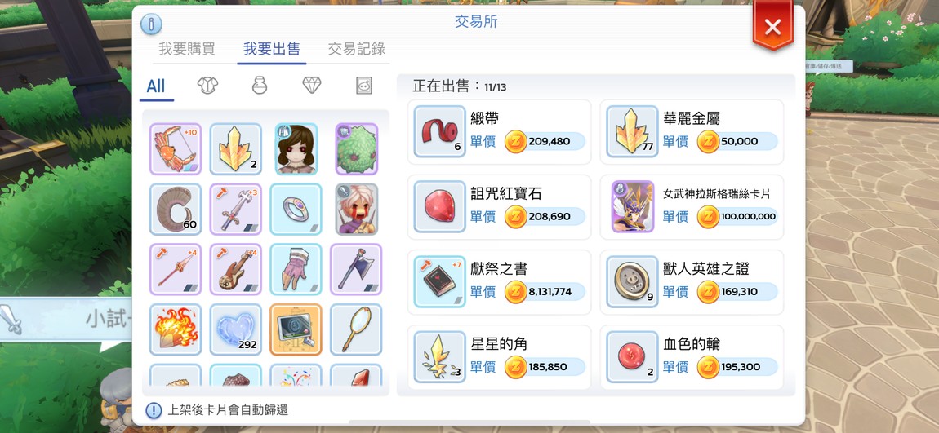
Task: Open the 獻祭之書 listing priced 8,131,774
Action: click(x=500, y=282)
